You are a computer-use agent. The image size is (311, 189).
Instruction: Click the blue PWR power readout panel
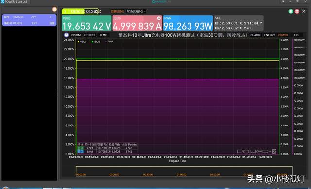tap(188, 23)
